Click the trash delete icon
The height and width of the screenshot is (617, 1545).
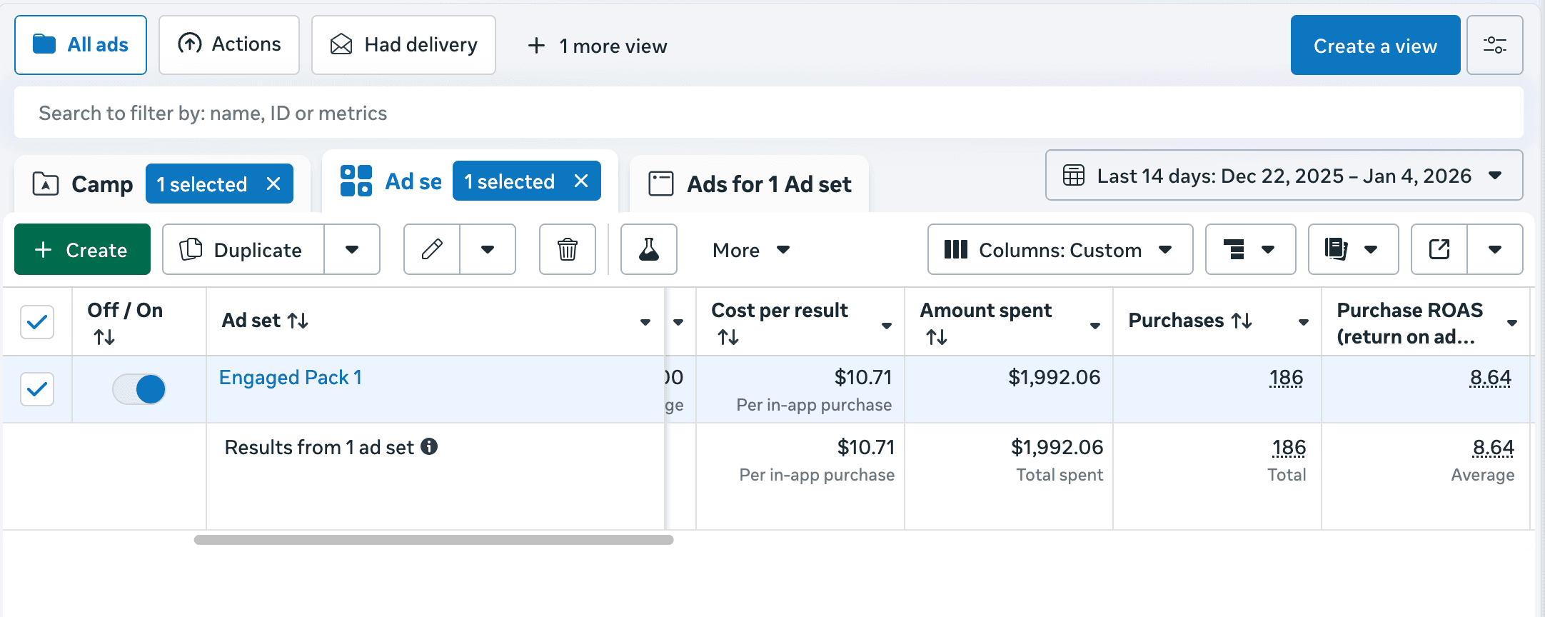point(568,249)
